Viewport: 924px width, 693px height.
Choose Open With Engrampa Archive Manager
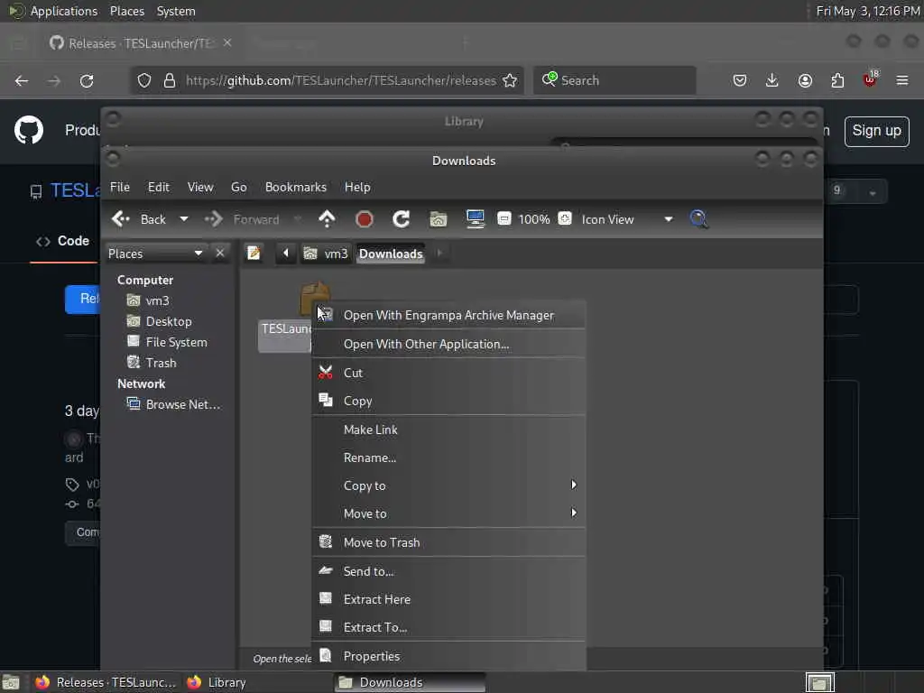tap(449, 315)
